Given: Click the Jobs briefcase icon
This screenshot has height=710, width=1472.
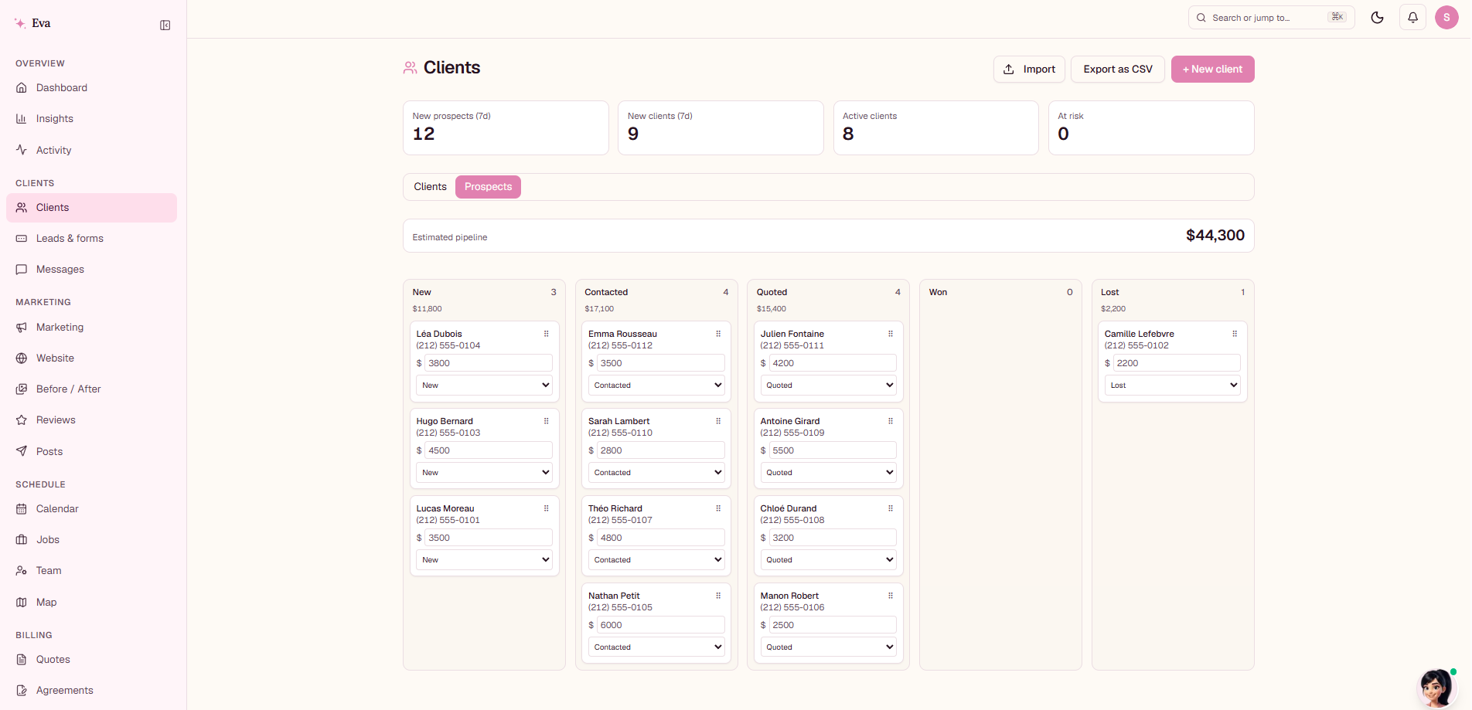Looking at the screenshot, I should tap(22, 540).
